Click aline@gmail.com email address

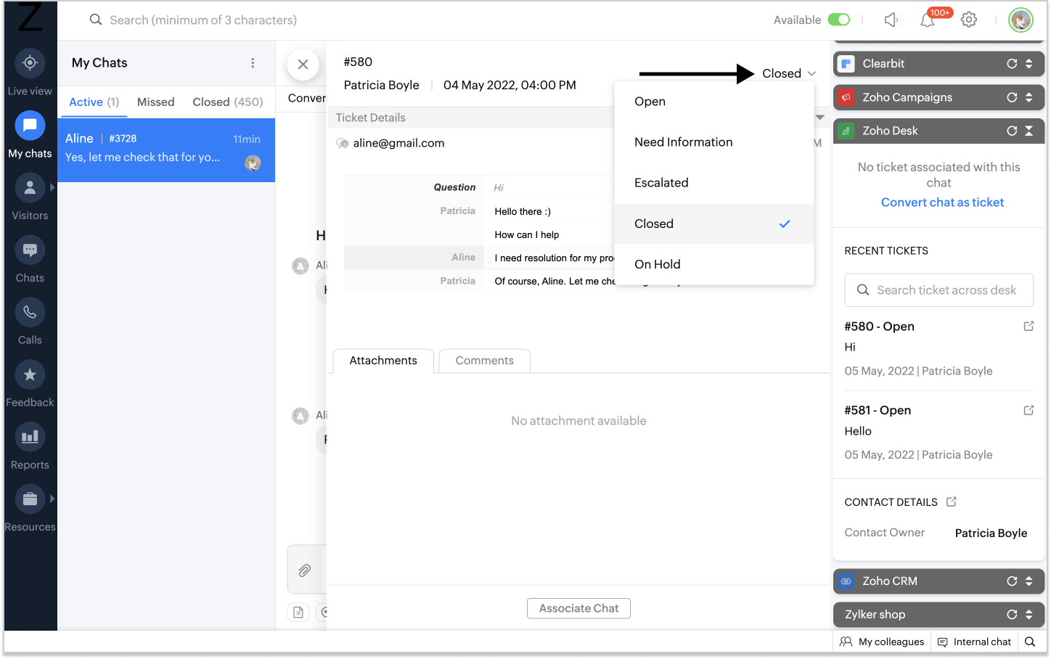click(x=398, y=144)
